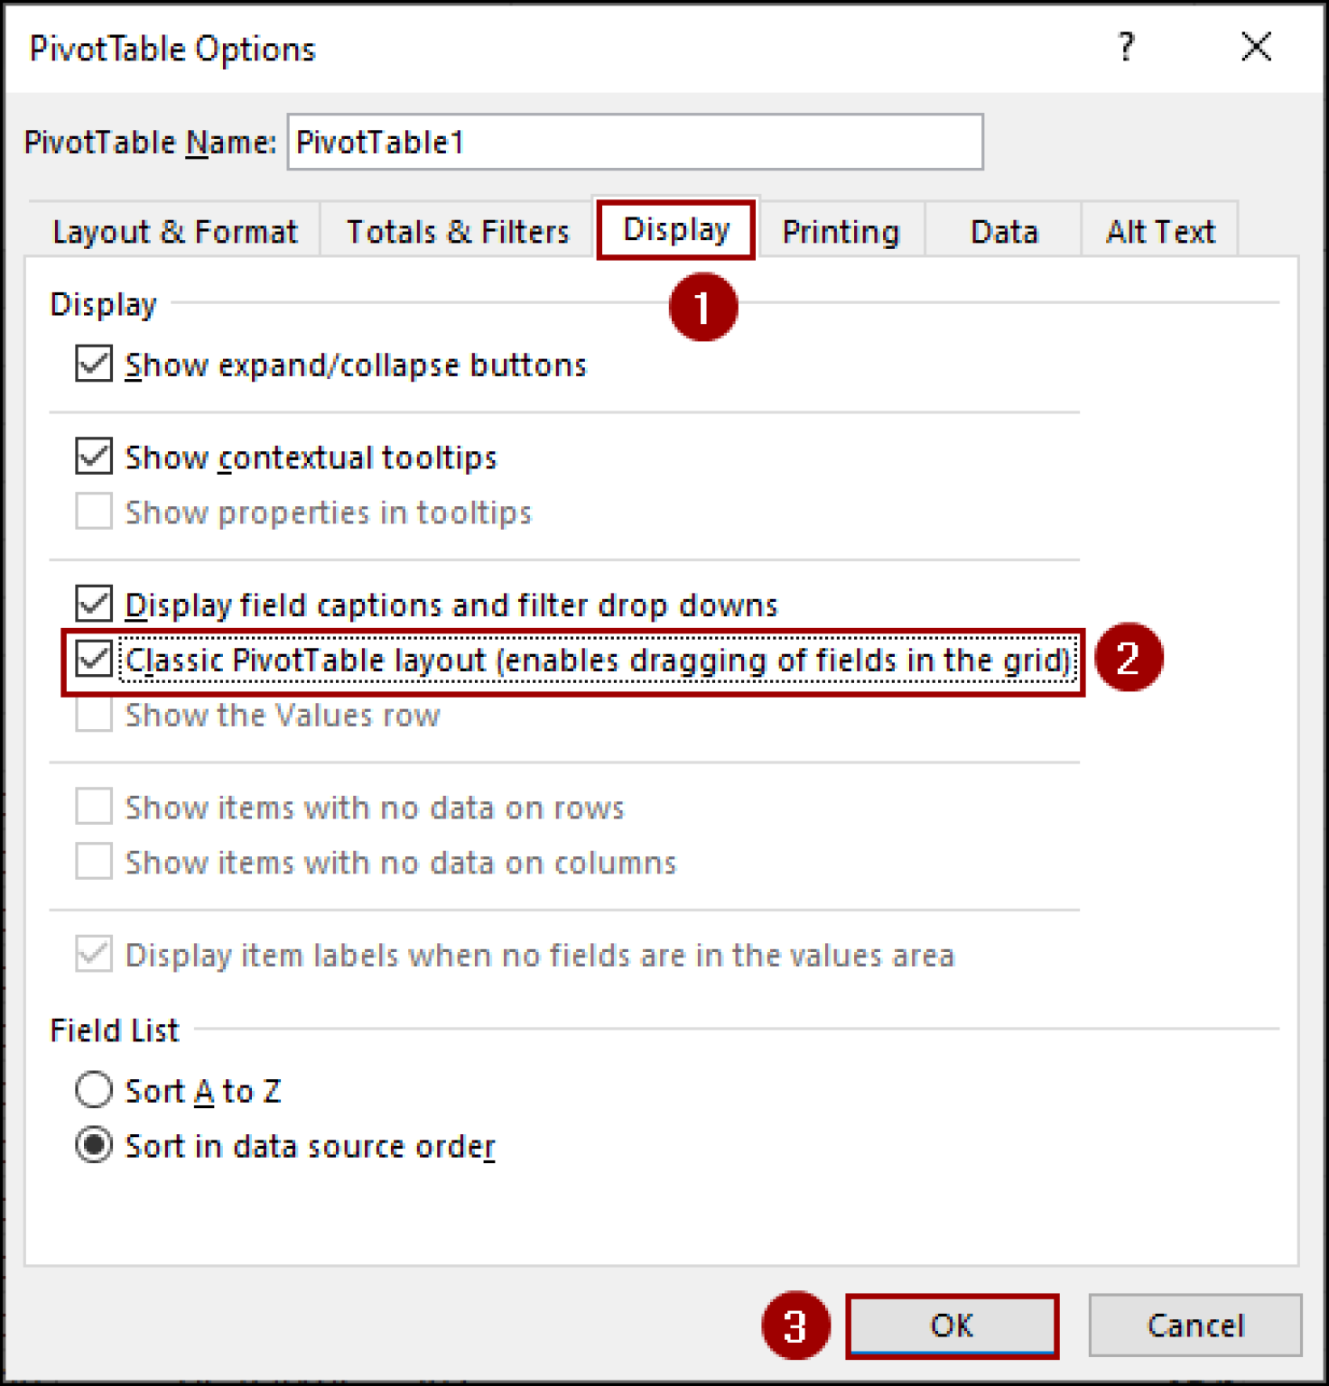This screenshot has width=1329, height=1386.
Task: Choose Sort in data source order
Action: 93,1146
